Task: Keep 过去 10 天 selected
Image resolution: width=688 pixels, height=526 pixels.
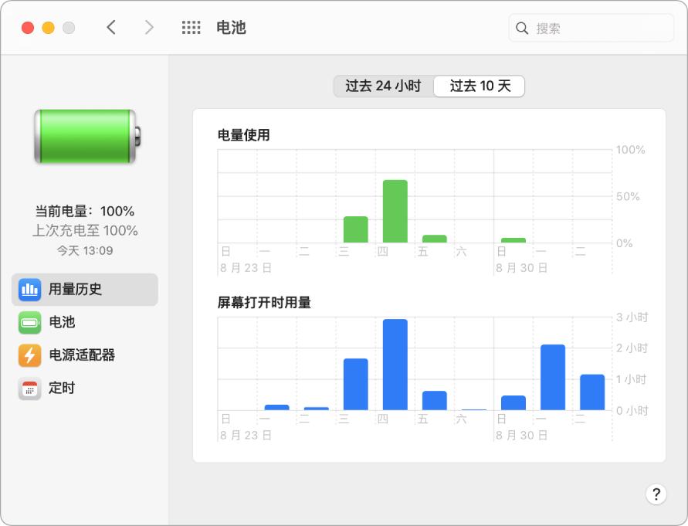Action: [479, 86]
